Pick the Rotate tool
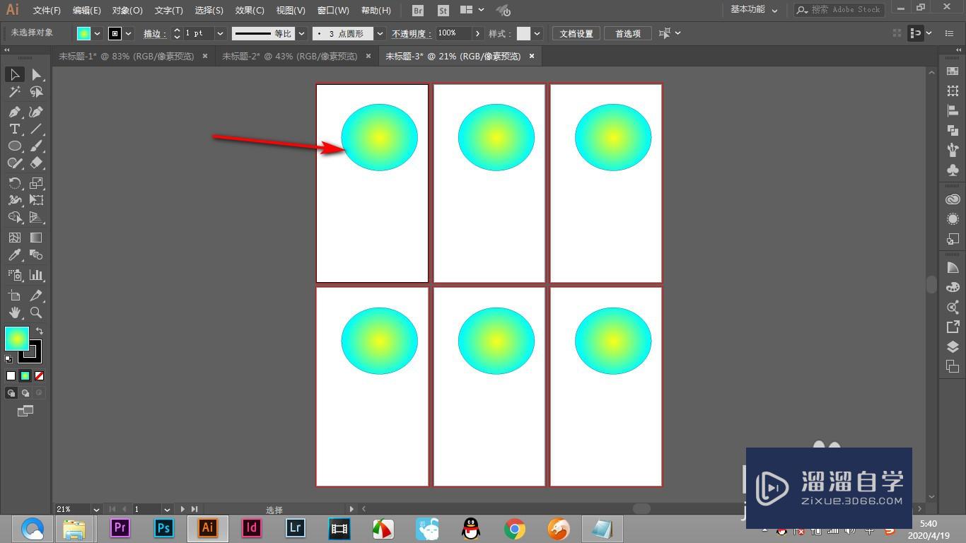966x543 pixels. tap(15, 183)
